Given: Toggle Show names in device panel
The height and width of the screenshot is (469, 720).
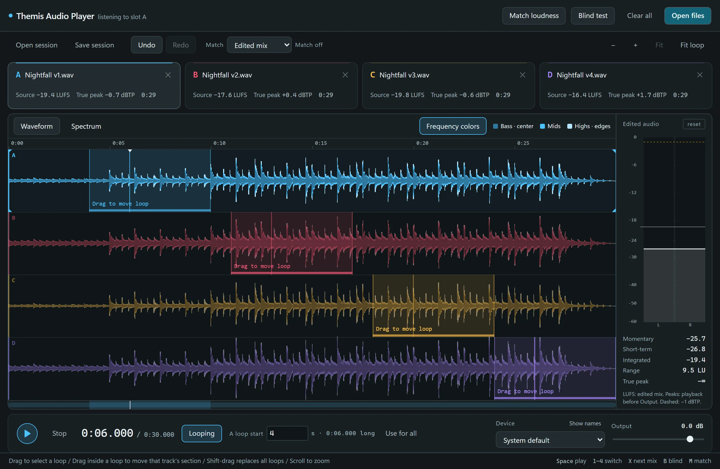Looking at the screenshot, I should click(585, 423).
